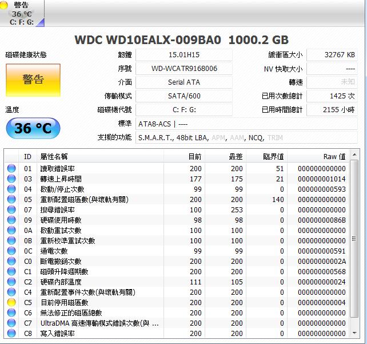Click the attribute list scrollbar thumb
Screen dimensions: 367x344
tap(354, 239)
